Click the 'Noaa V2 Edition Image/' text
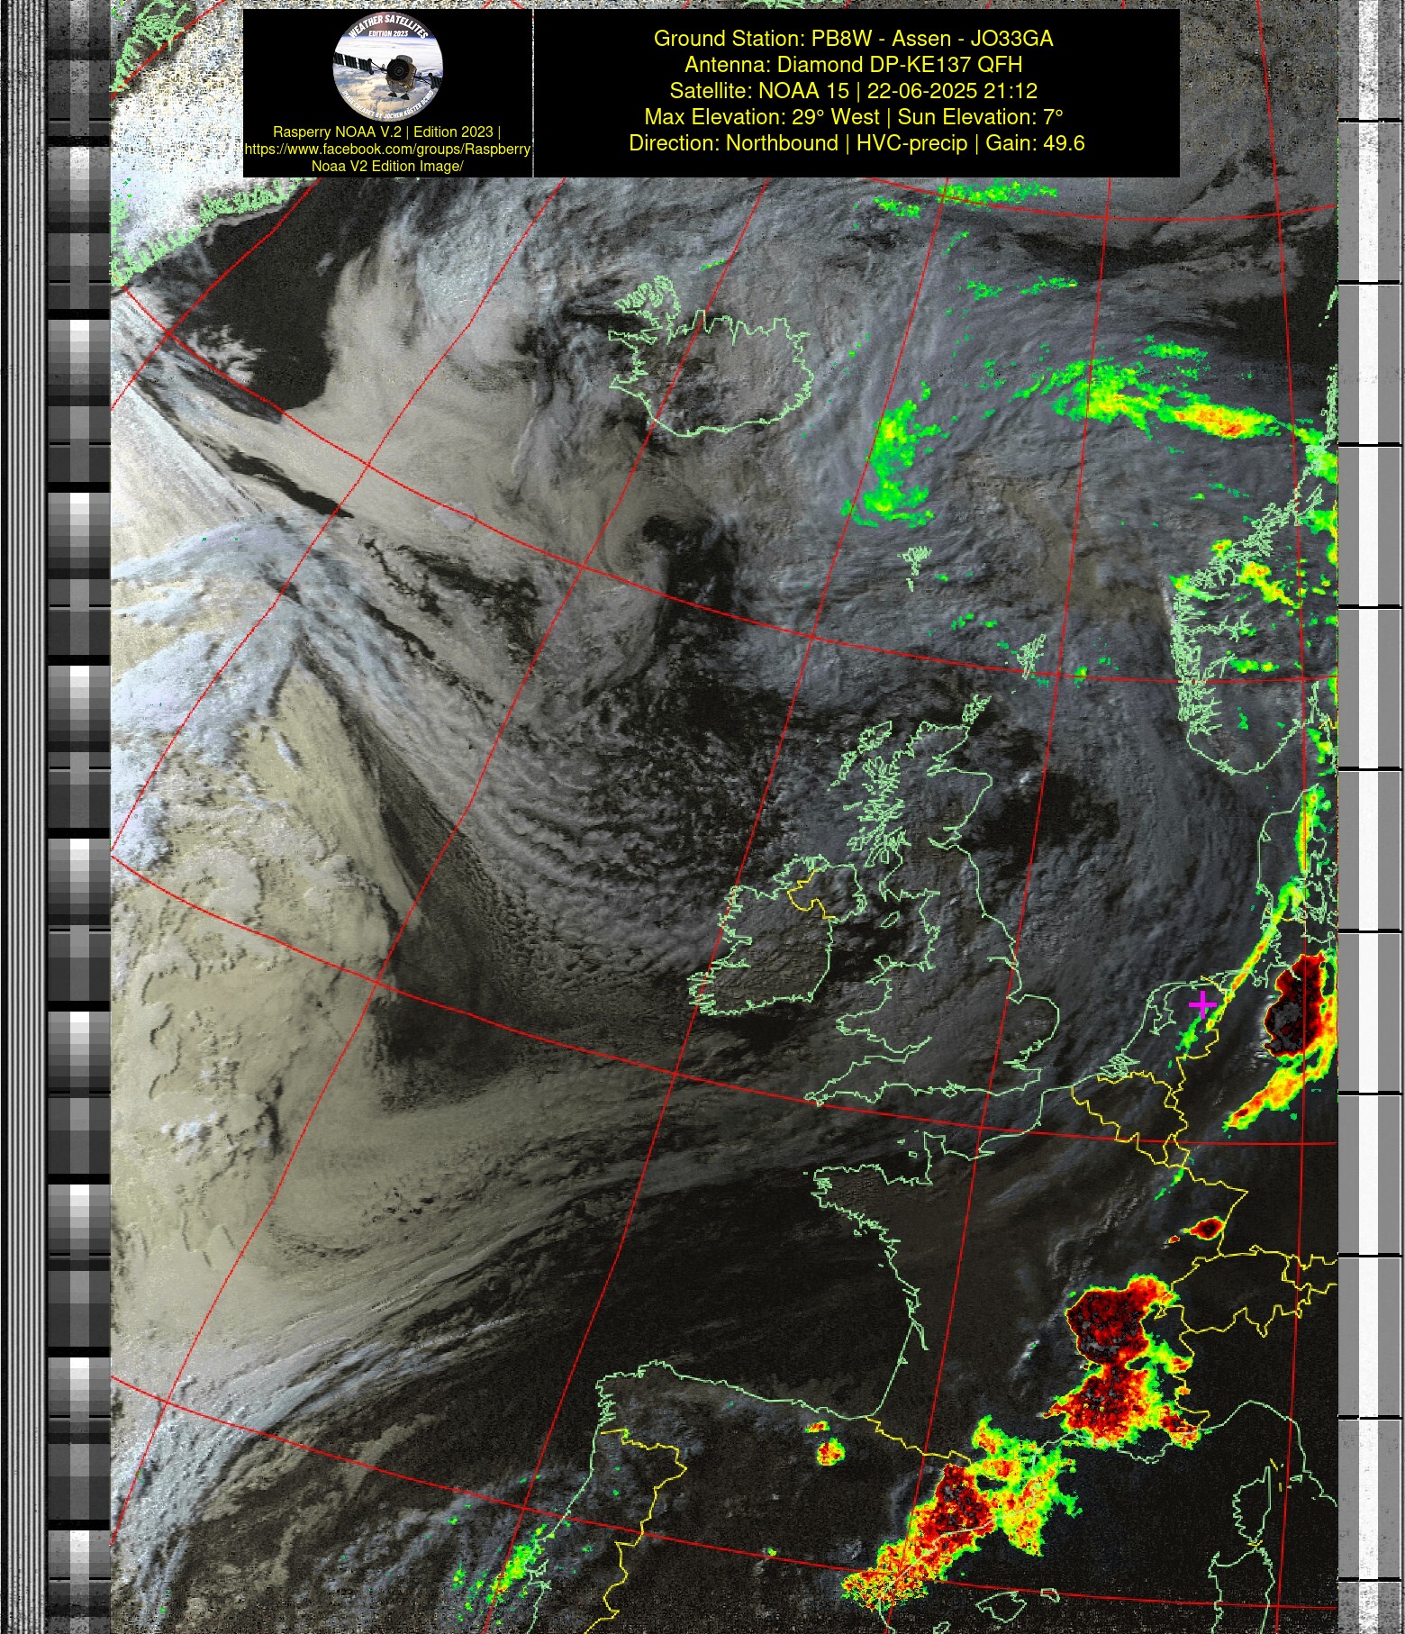This screenshot has height=1634, width=1405. (387, 166)
